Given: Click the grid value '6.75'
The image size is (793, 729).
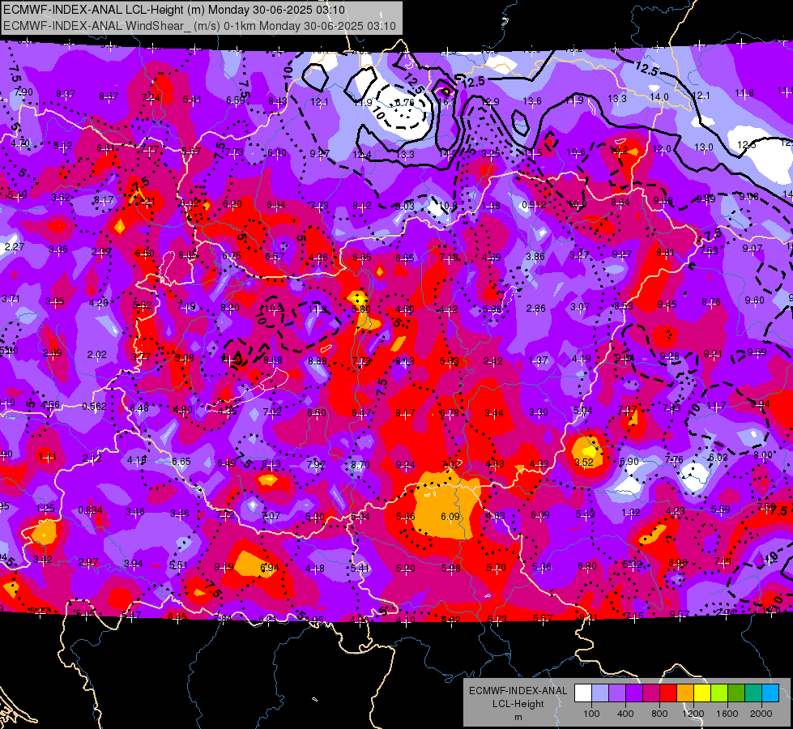Looking at the screenshot, I should tap(232, 256).
